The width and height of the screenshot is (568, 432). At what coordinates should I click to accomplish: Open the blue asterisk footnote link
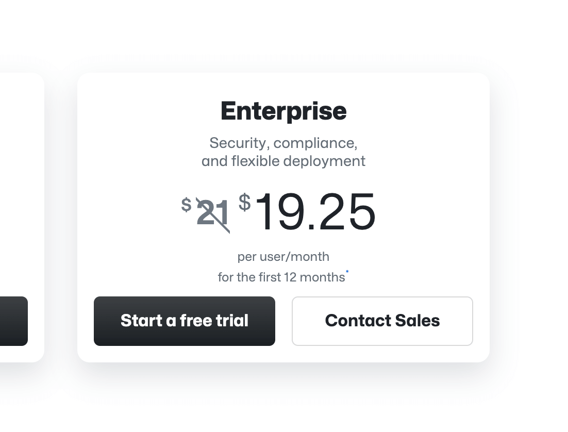coord(347,272)
